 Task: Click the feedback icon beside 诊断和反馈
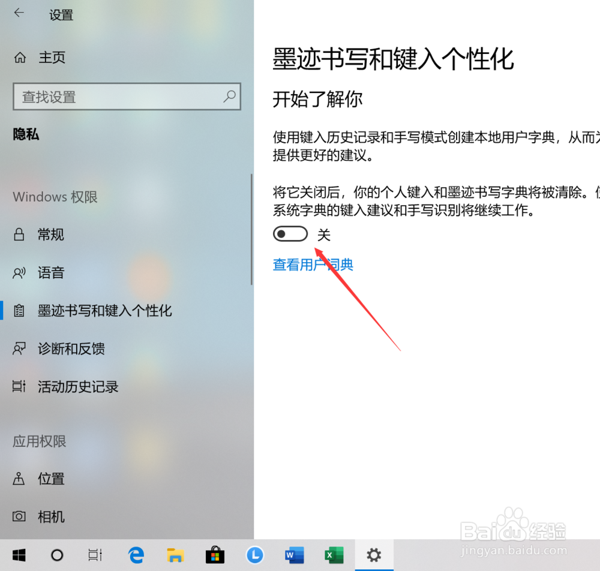point(19,348)
